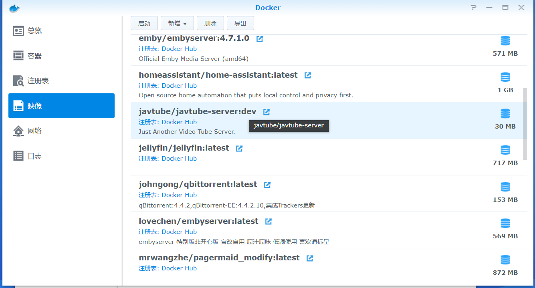Open external link for mrwangzhe/pagermaid_modify:latest
535x288 pixels.
coord(310,258)
